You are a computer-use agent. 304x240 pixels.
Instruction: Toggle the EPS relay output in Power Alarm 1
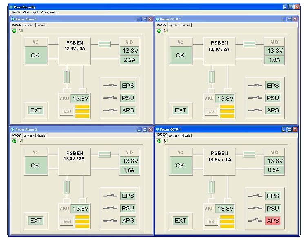coord(128,86)
